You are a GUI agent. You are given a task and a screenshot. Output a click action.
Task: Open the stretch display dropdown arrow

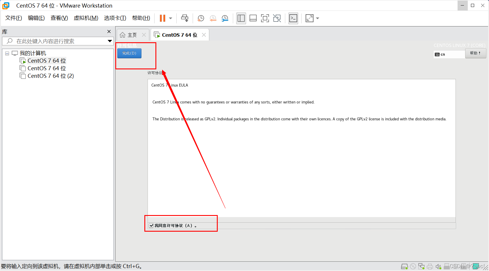click(318, 18)
